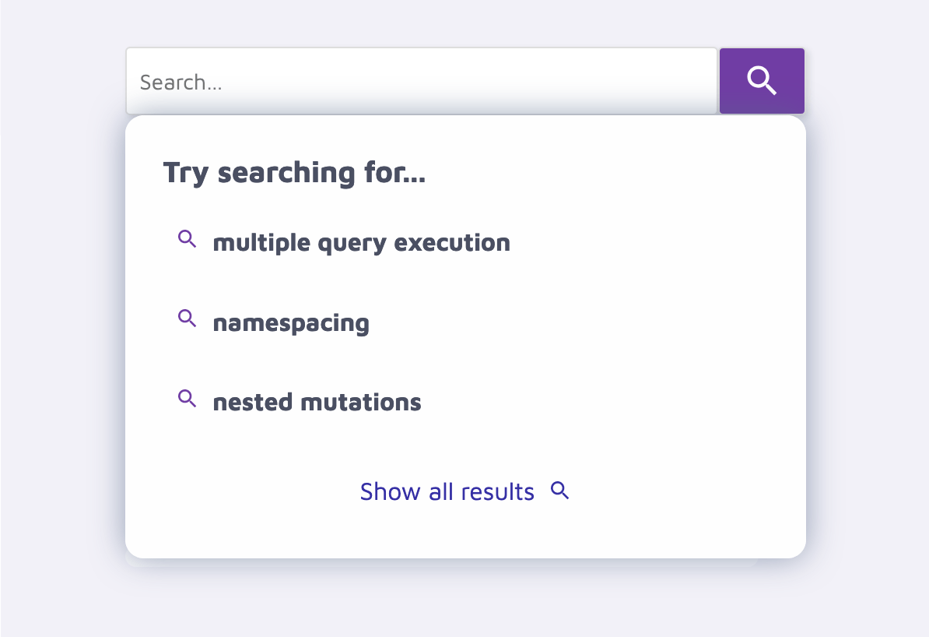Click the purple magnifying glass search button

[x=761, y=80]
